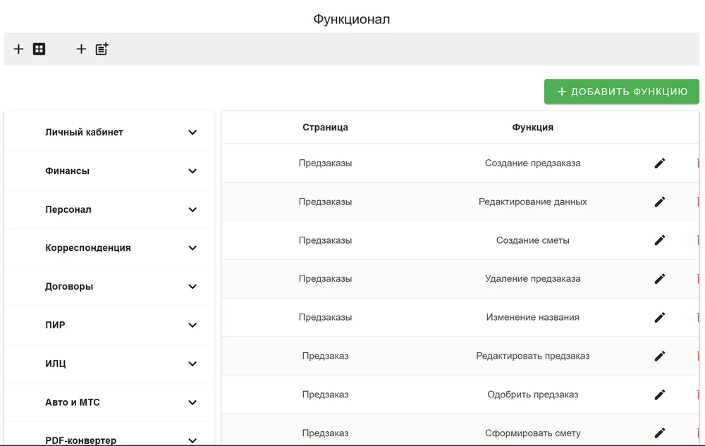Viewport: 705px width, 446px height.
Task: Delete the "Редактировать предзаказ" function
Action: point(698,356)
